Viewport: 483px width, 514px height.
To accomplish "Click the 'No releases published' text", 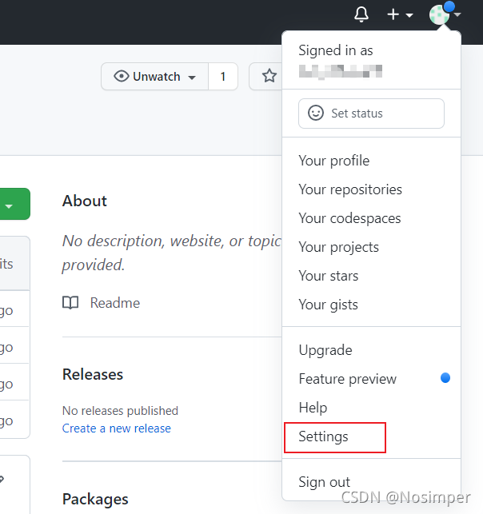I will [120, 411].
